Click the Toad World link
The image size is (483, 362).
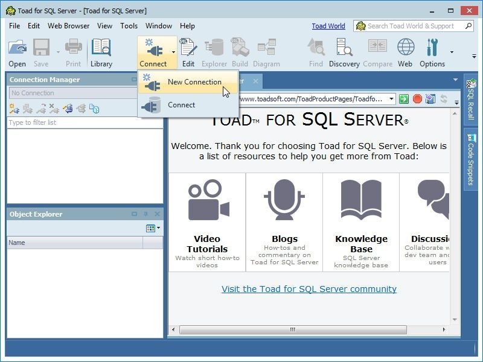tap(328, 26)
